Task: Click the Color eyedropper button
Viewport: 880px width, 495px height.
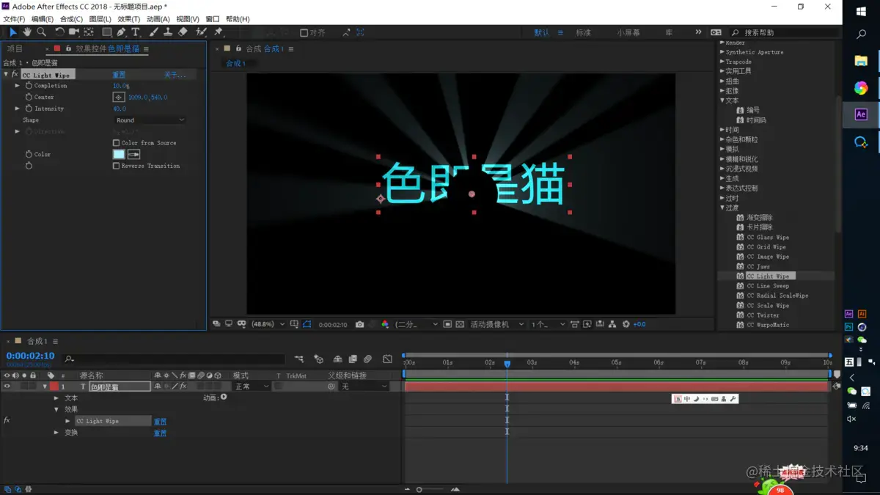Action: pyautogui.click(x=133, y=154)
